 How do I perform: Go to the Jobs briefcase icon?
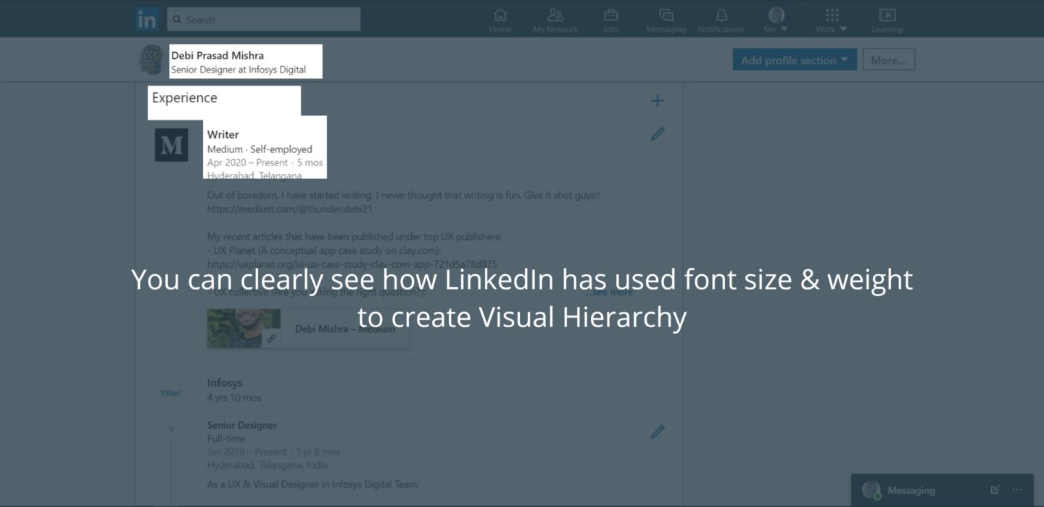[x=610, y=20]
